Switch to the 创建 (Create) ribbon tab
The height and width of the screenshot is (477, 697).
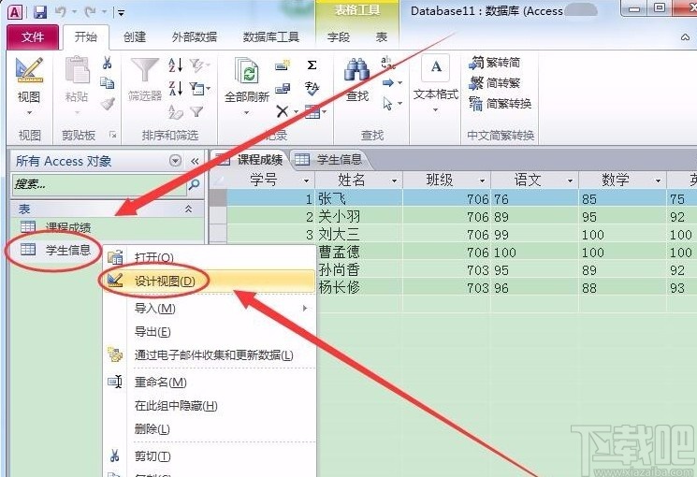135,36
